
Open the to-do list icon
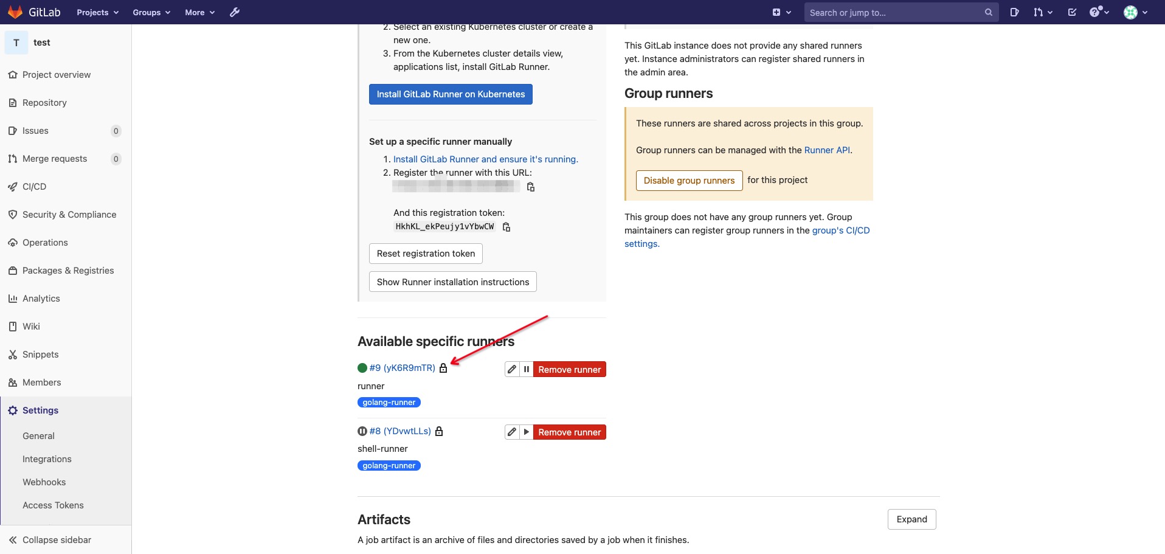[x=1072, y=12]
